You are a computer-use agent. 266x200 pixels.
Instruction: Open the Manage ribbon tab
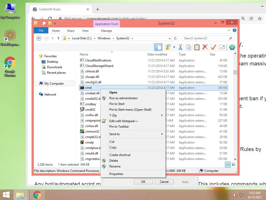tap(106, 31)
